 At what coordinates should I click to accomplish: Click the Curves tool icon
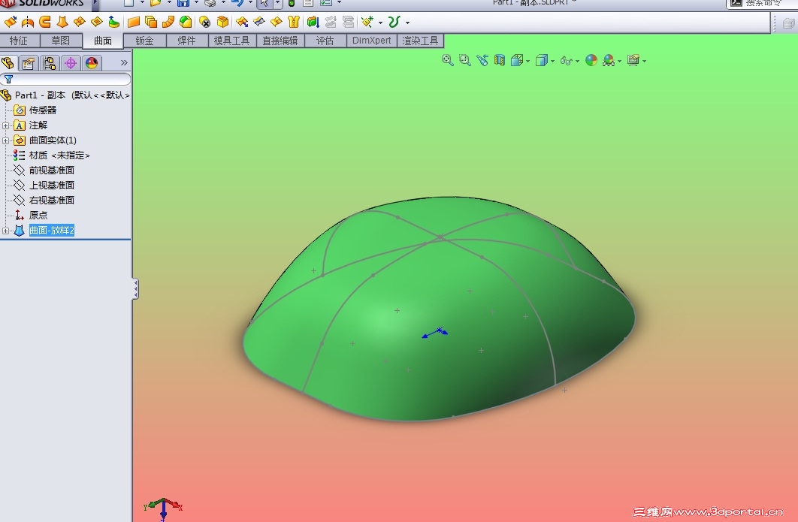(x=394, y=22)
